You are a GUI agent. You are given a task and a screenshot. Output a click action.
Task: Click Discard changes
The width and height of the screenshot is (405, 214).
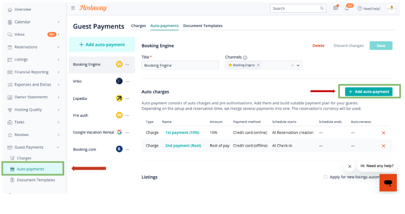(x=349, y=45)
